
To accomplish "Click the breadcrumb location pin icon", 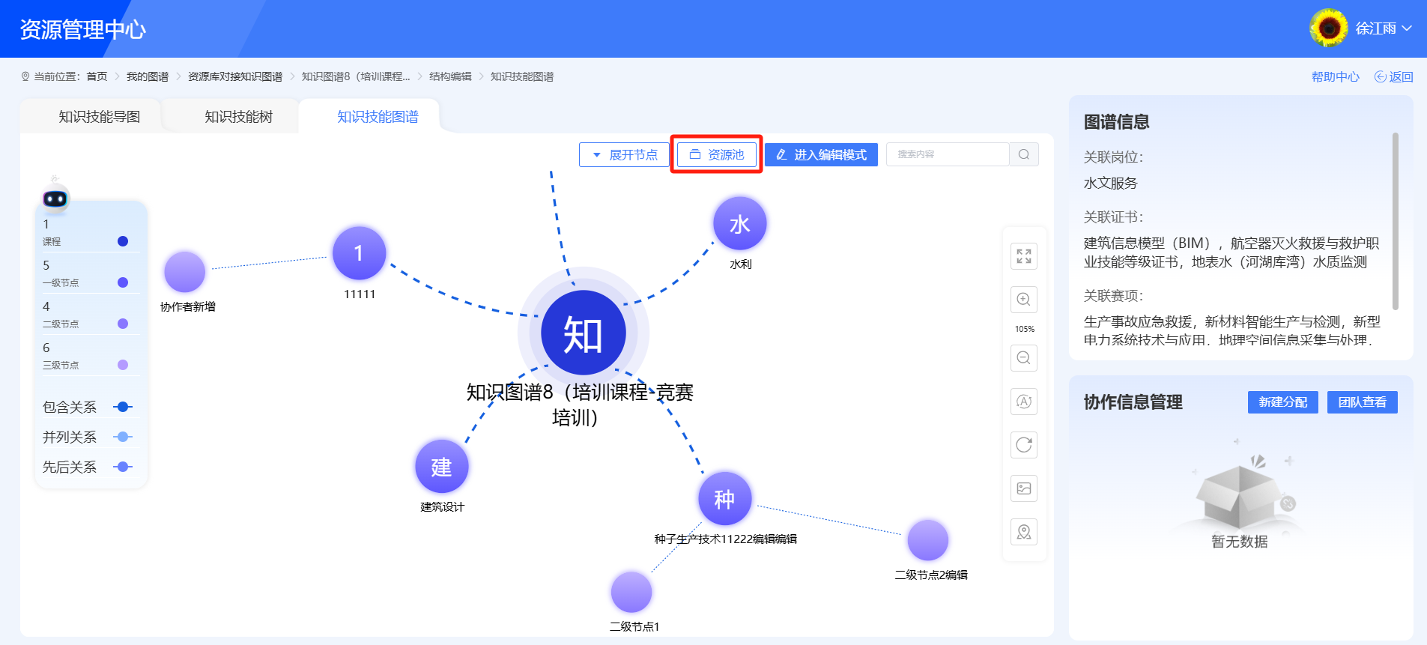I will click(25, 76).
